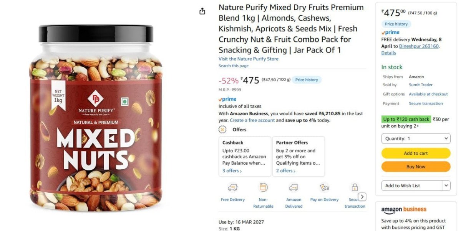View 3 offers under Cashback
461x231 pixels.
[x=231, y=170]
